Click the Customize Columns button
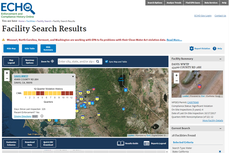Image resolution: width=229 pixels, height=153 pixels. coord(11,143)
